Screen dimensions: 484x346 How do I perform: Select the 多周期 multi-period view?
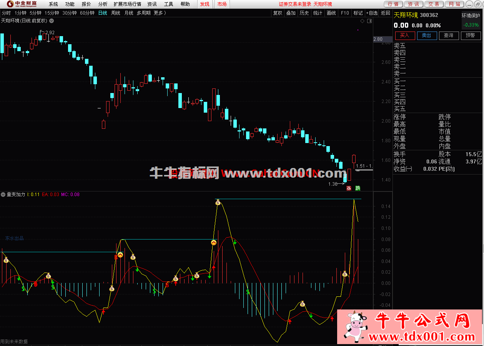pyautogui.click(x=144, y=13)
